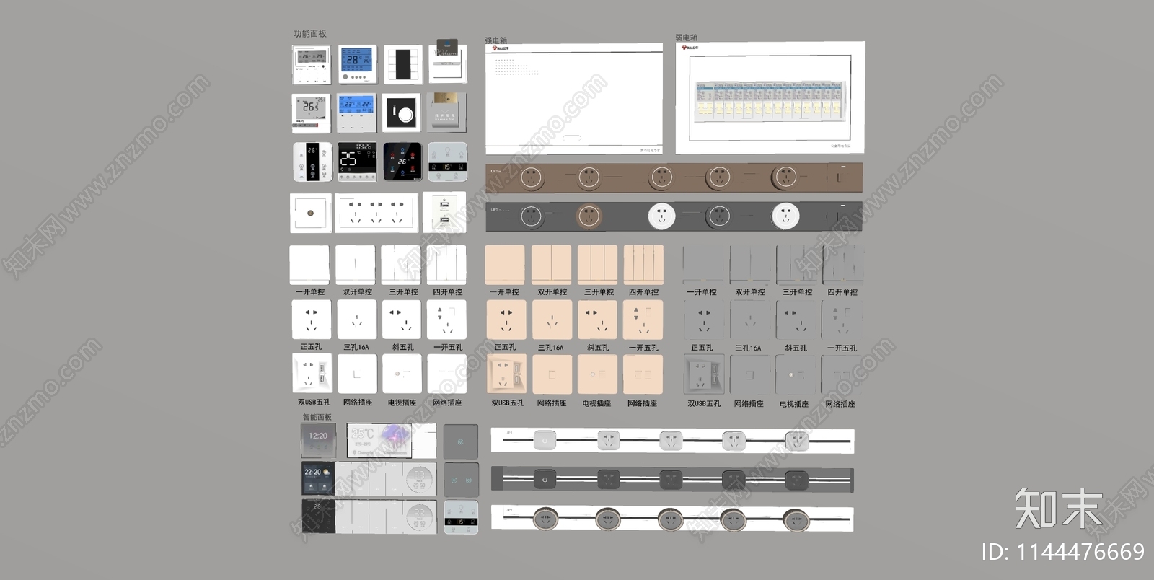This screenshot has width=1154, height=580.
Task: Choose the gray 一开五孔 socket
Action: [x=842, y=320]
